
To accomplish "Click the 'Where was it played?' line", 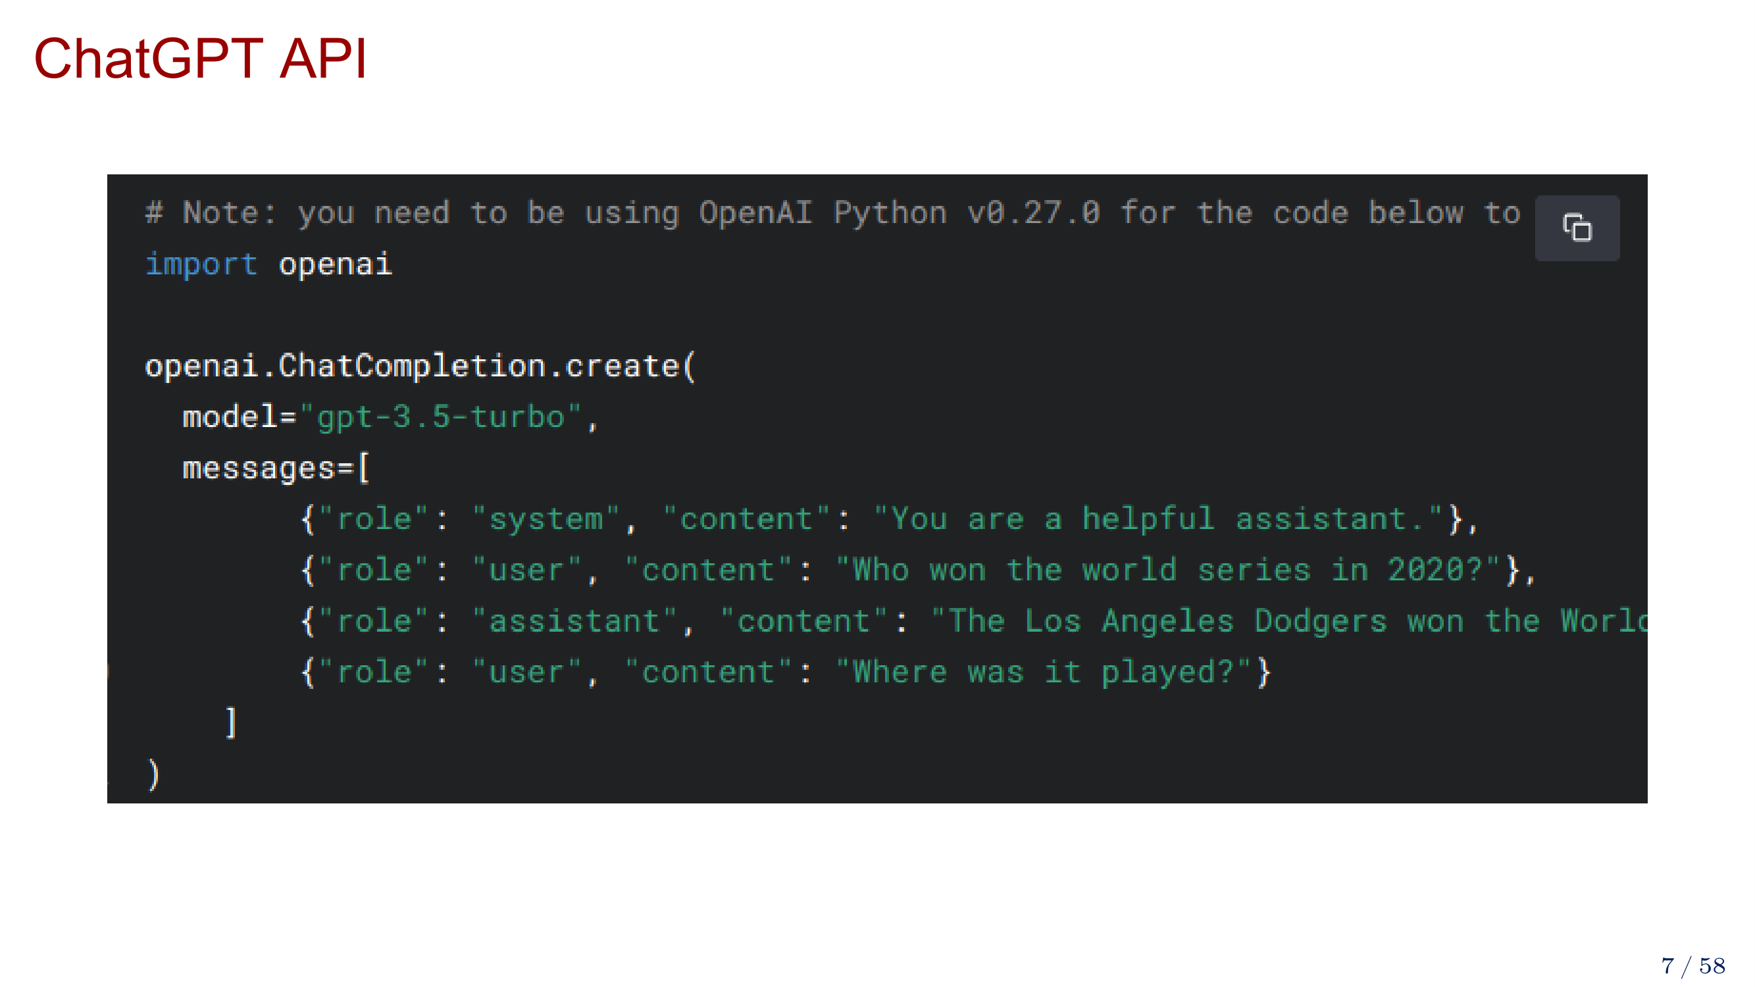I will (x=786, y=672).
